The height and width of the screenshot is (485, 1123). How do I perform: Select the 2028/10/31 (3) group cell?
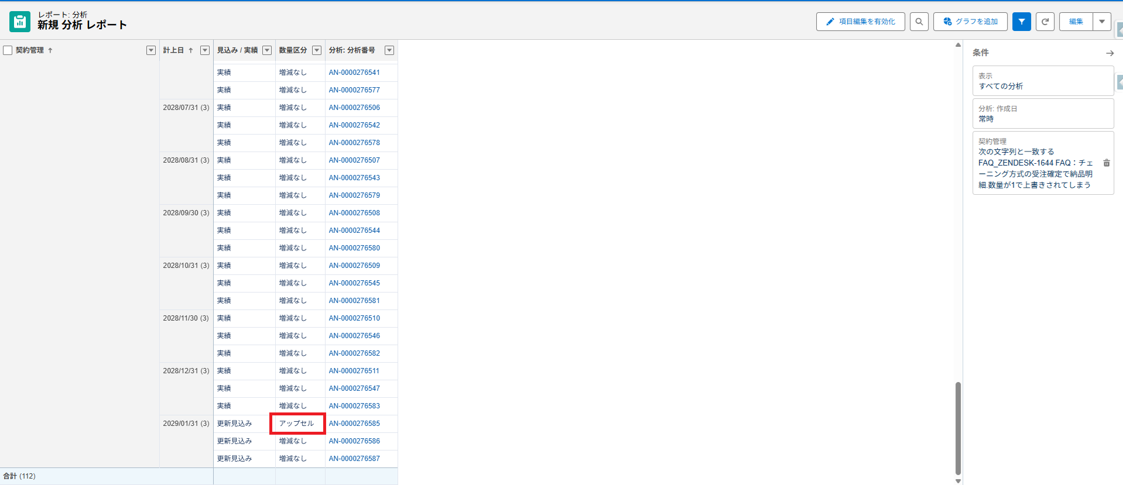click(x=186, y=283)
